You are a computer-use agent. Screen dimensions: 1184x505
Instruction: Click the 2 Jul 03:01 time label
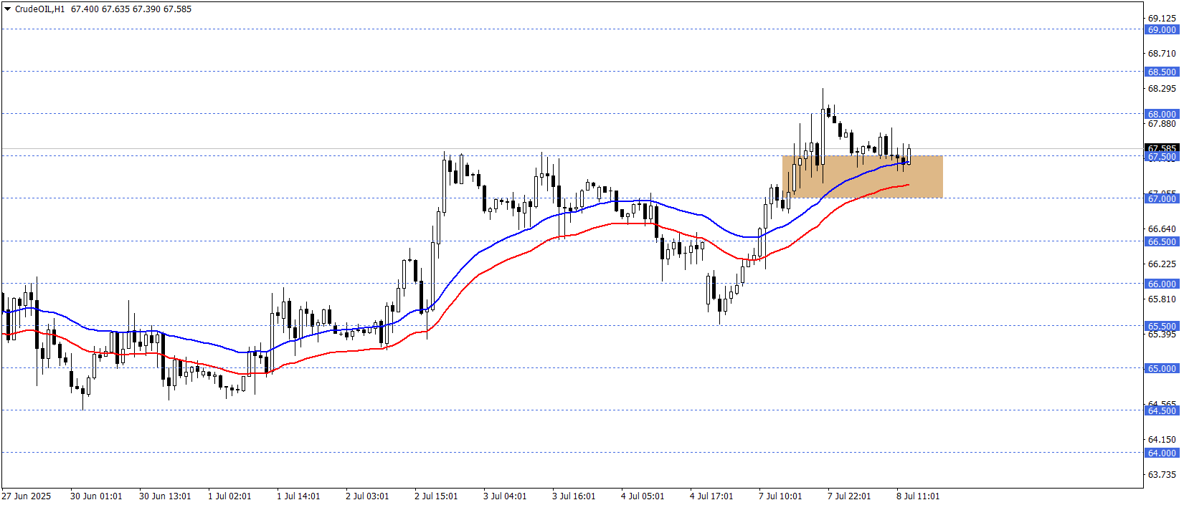coord(367,496)
